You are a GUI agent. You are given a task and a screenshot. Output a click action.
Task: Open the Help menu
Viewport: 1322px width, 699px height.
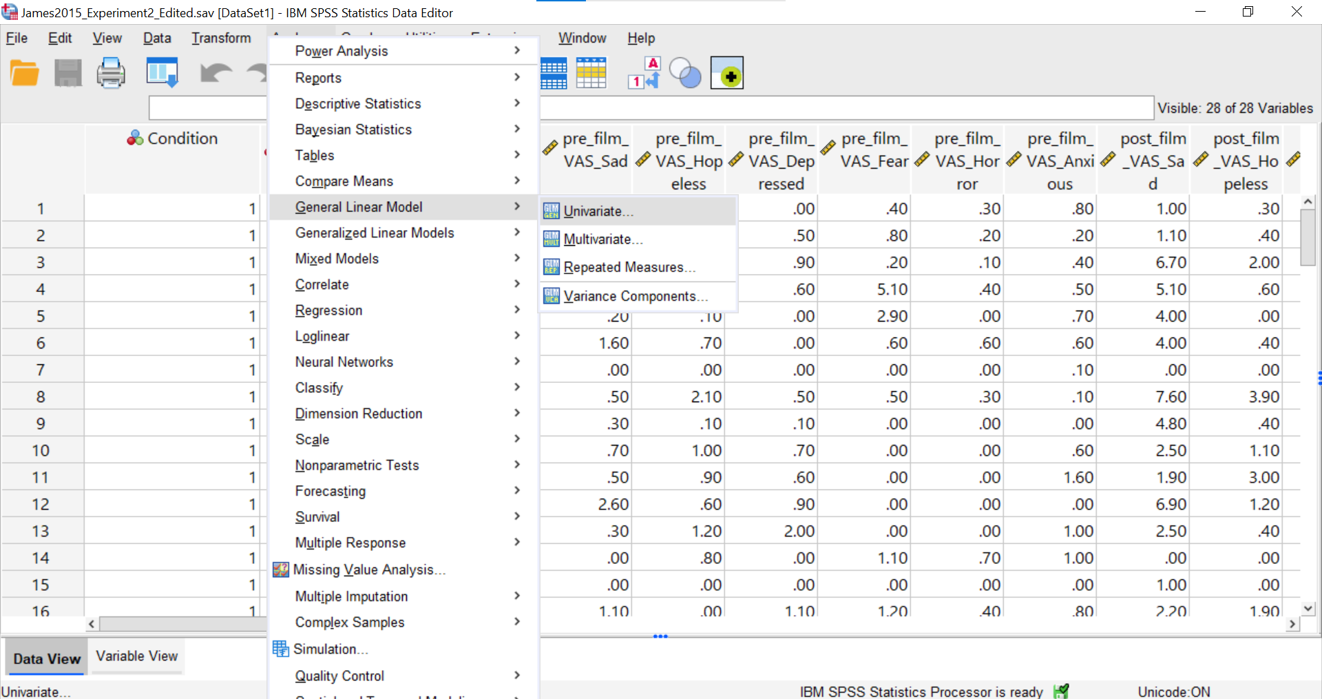[641, 38]
